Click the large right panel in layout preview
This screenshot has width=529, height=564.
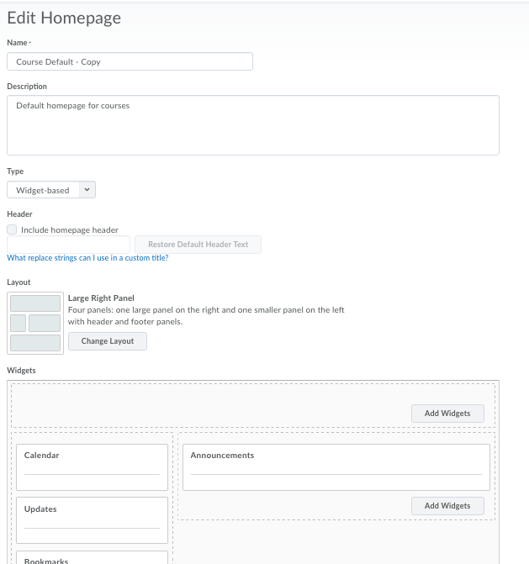click(45, 323)
